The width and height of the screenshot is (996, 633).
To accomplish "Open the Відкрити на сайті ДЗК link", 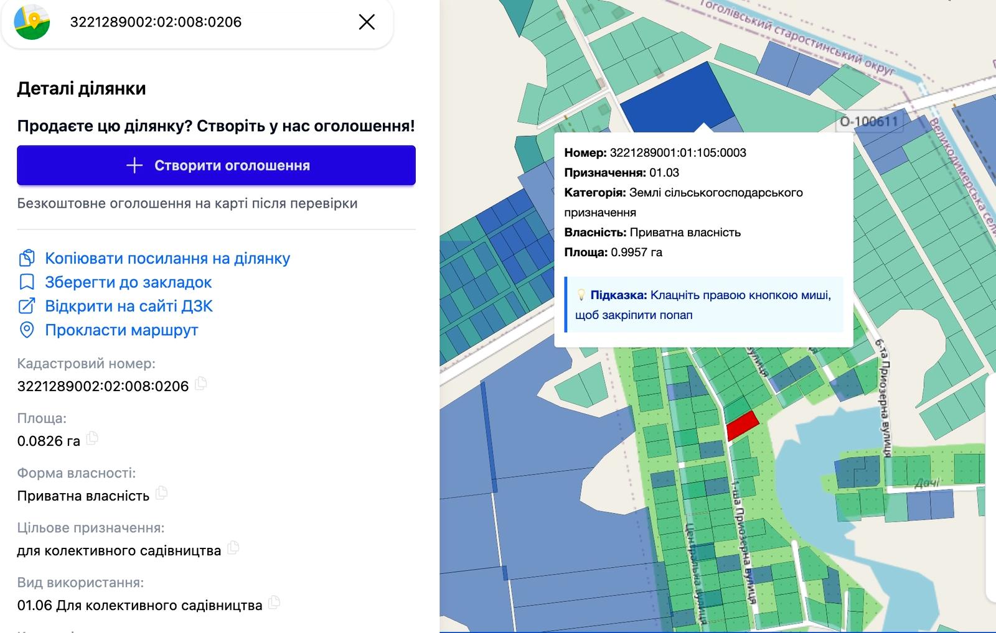I will click(x=128, y=306).
